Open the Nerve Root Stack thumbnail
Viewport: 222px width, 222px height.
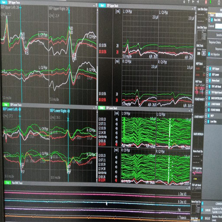(198, 157)
